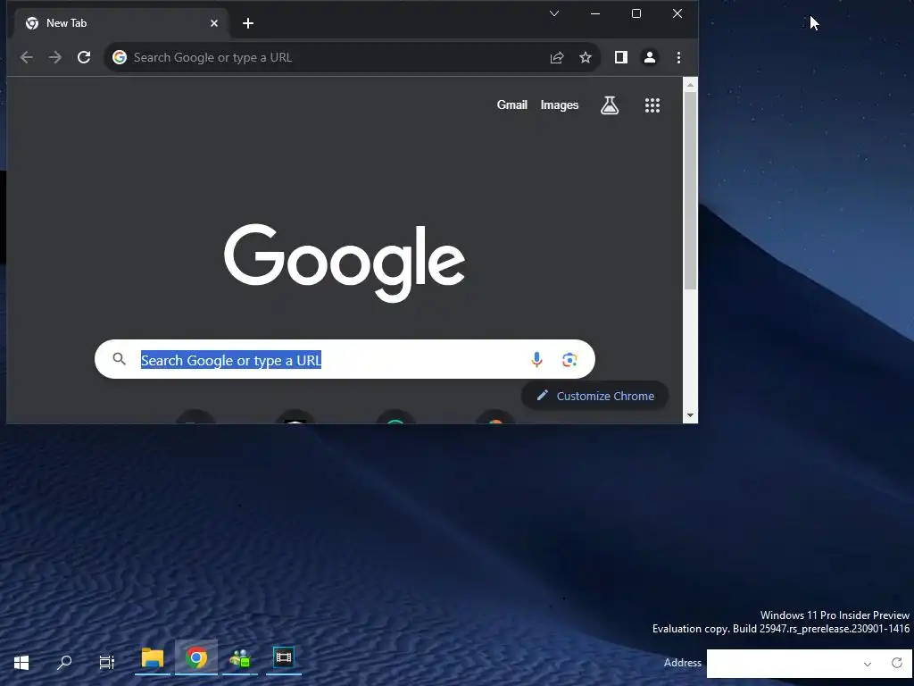Screen dimensions: 914x686
Task: Open Gmail link
Action: [511, 105]
